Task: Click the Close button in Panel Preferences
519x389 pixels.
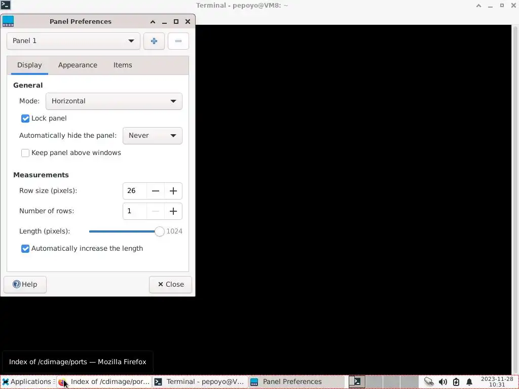Action: coord(170,285)
